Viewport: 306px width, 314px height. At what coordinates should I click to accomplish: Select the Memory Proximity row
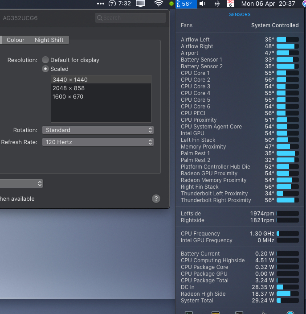(x=240, y=147)
